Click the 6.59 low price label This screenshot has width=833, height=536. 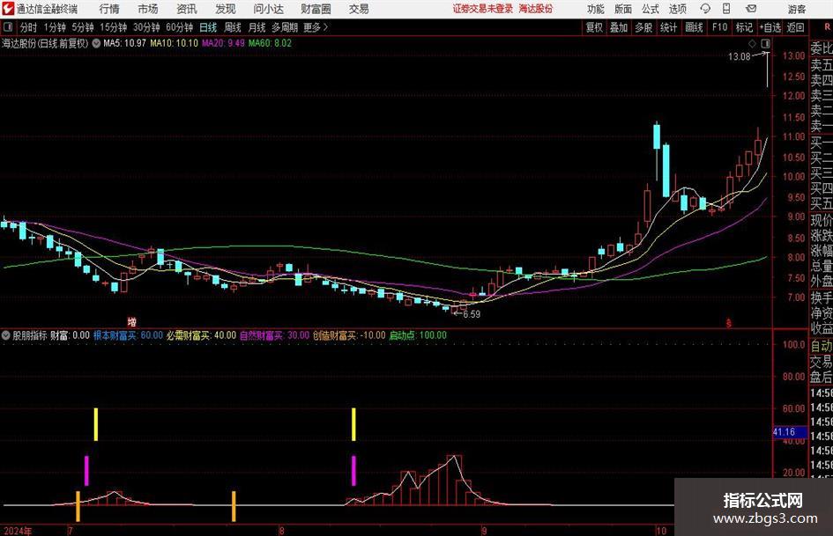(472, 314)
